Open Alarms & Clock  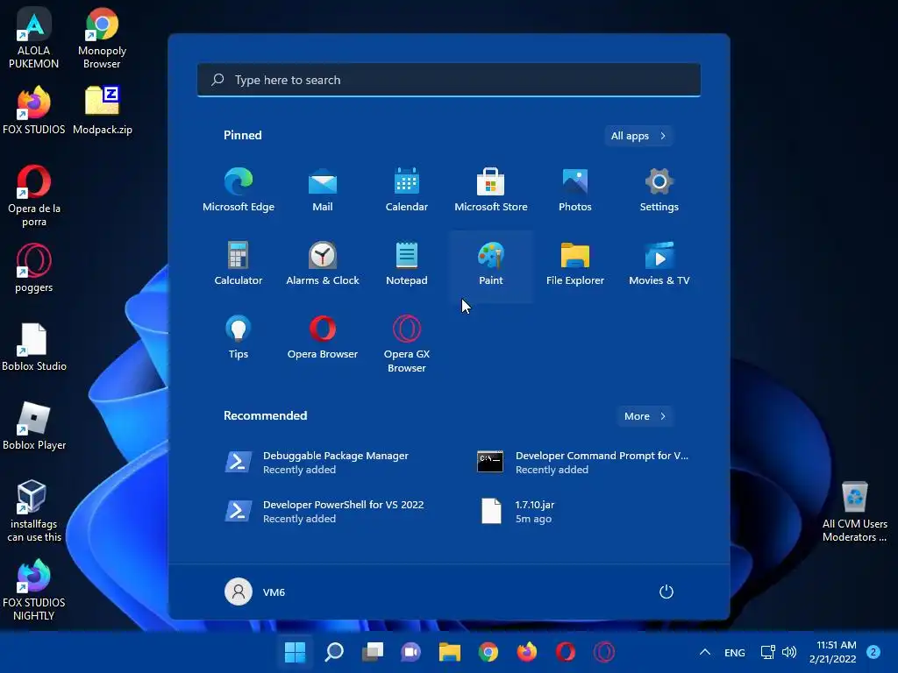[323, 263]
